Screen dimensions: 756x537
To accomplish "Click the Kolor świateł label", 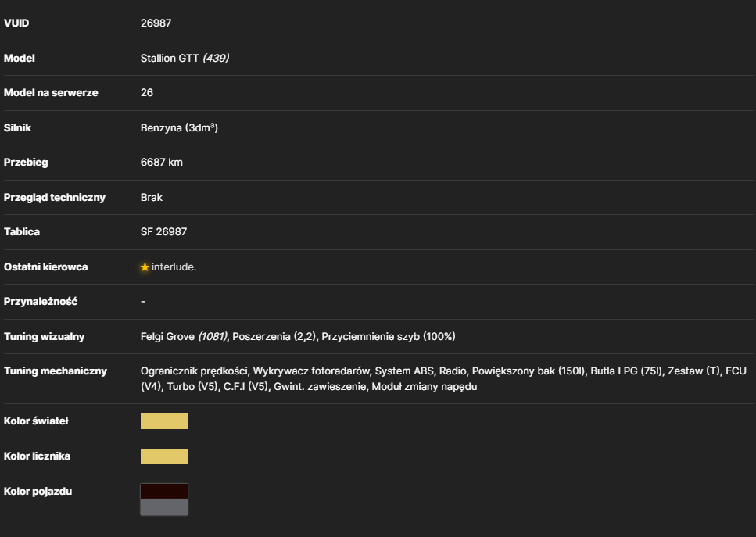I will [36, 421].
